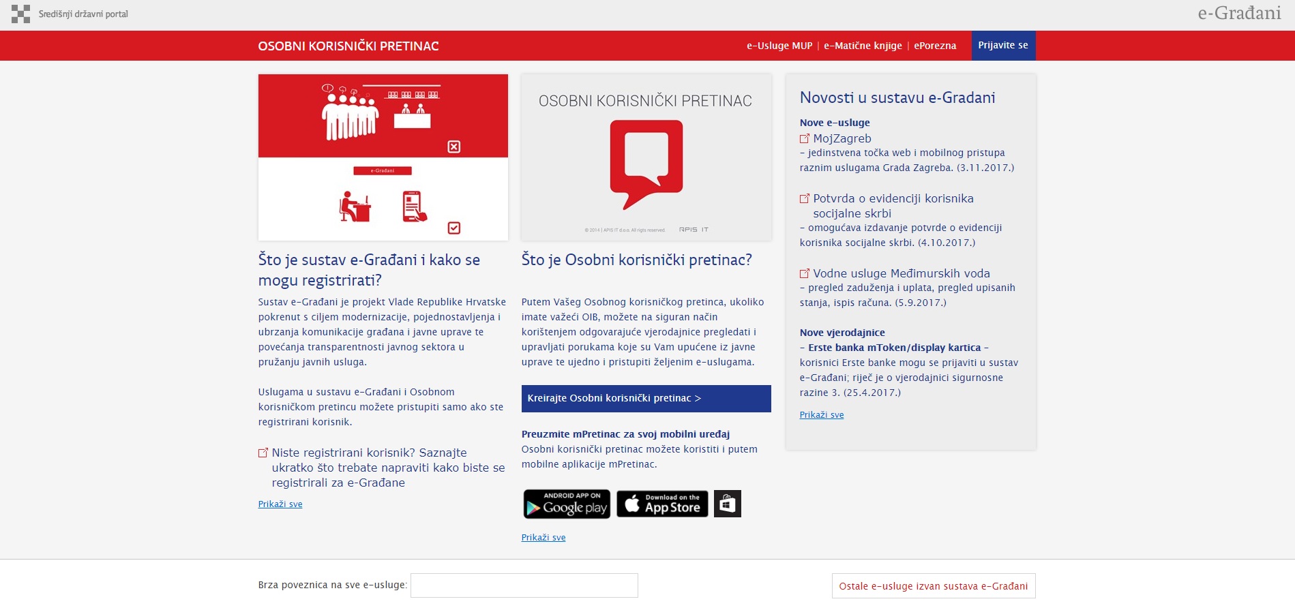The height and width of the screenshot is (610, 1295).
Task: Click the e-Građani illustration banner image
Action: 383,157
